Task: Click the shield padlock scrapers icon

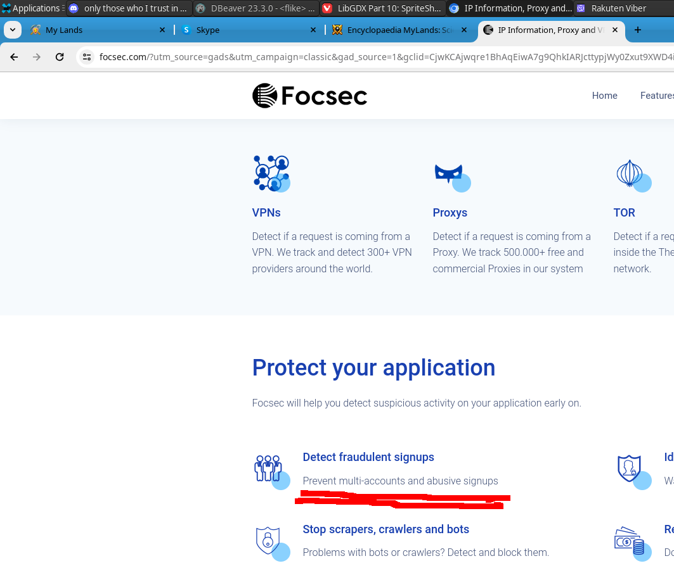Action: (268, 541)
